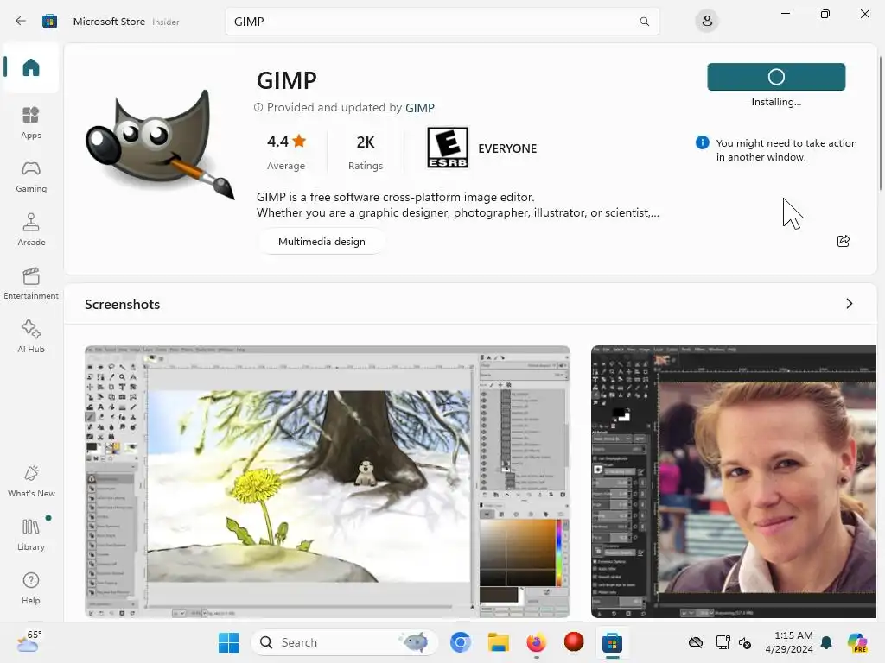Screen dimensions: 885x663
Task: Click the GIMP app title heading
Action: [x=287, y=80]
